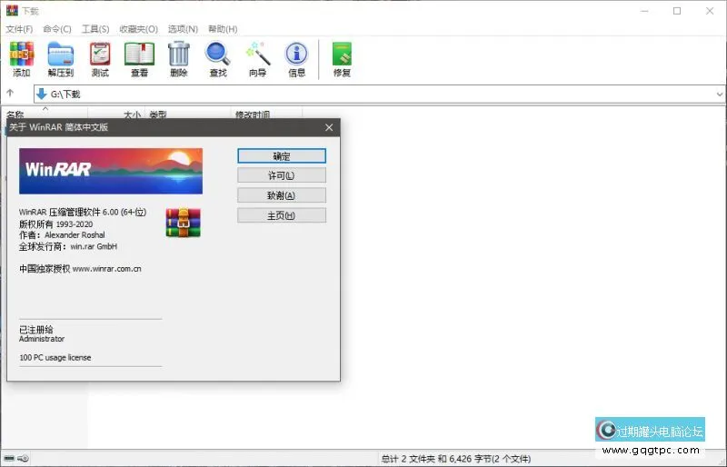
Task: Click the 删除 (Delete) trash icon
Action: click(x=179, y=56)
